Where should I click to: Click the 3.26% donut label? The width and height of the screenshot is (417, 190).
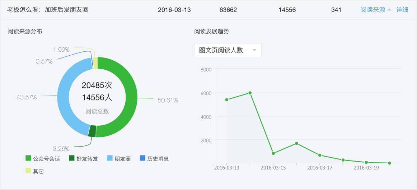click(x=61, y=148)
